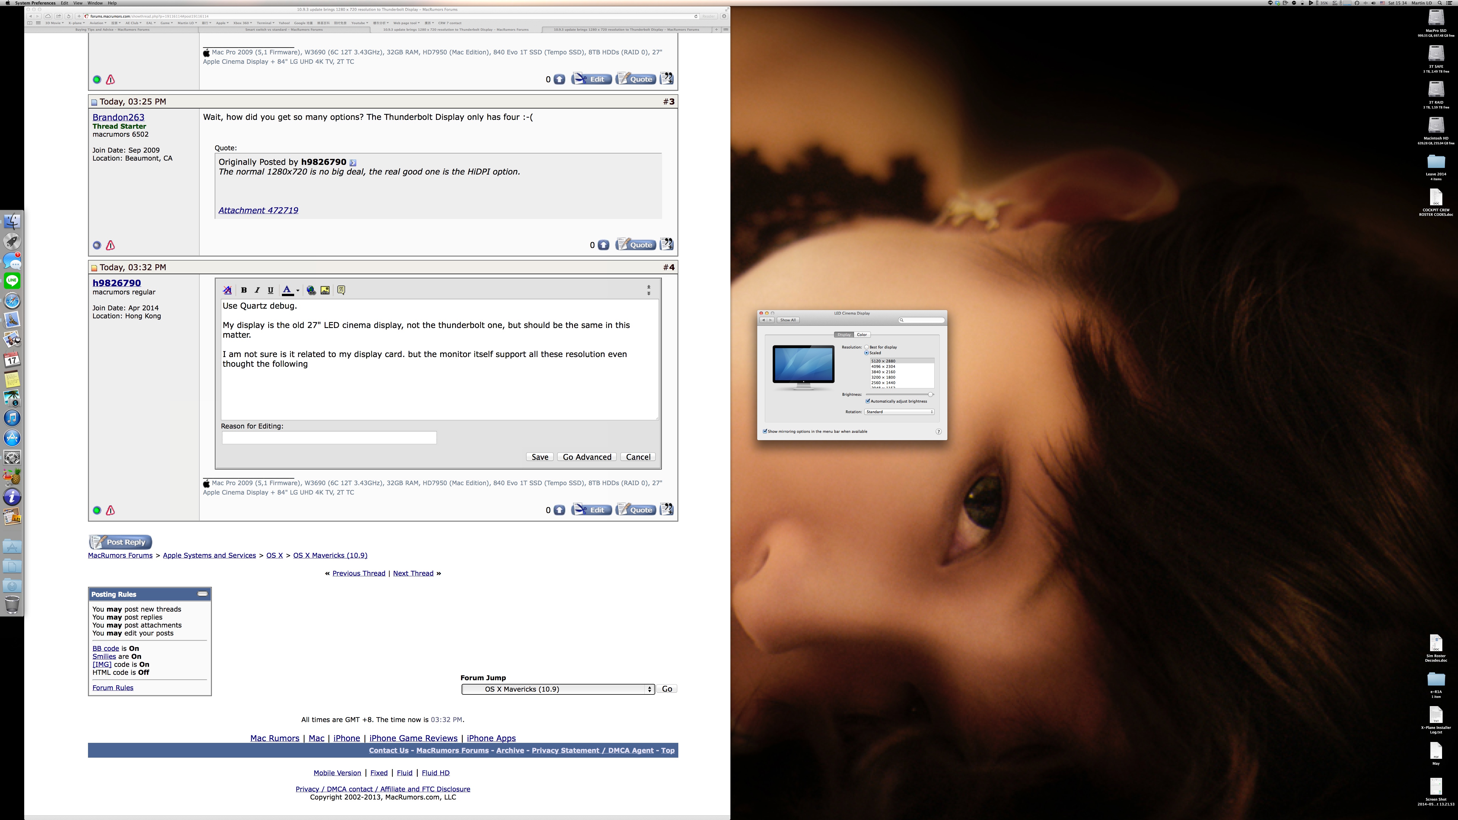Click the Insert Image icon in editor
The height and width of the screenshot is (820, 1458).
click(x=325, y=290)
